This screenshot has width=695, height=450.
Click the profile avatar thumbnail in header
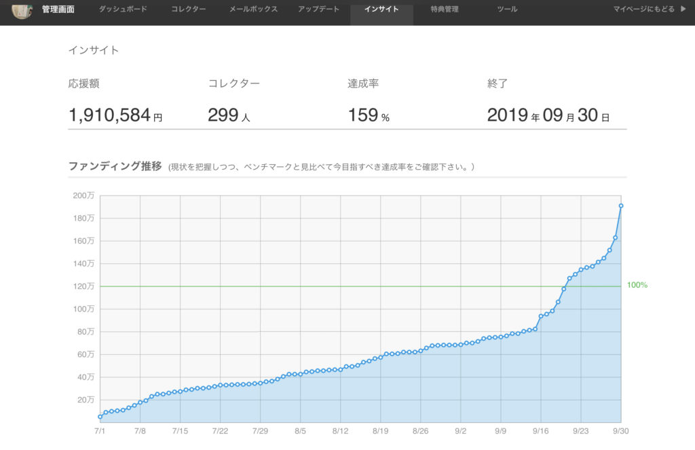coord(22,10)
